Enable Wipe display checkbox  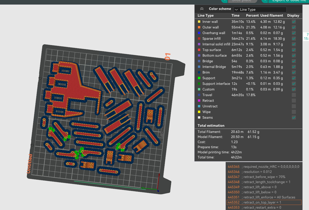click(294, 112)
